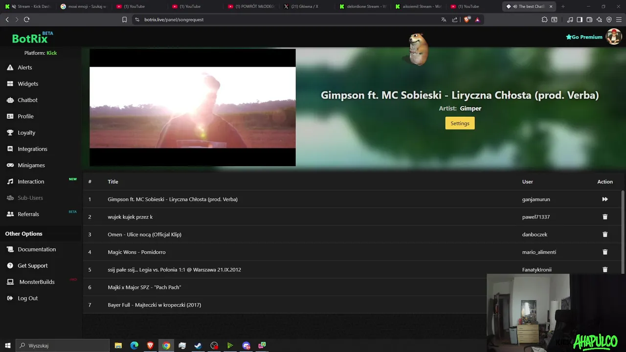This screenshot has width=626, height=352.
Task: Open the user avatar in top right
Action: [x=613, y=37]
